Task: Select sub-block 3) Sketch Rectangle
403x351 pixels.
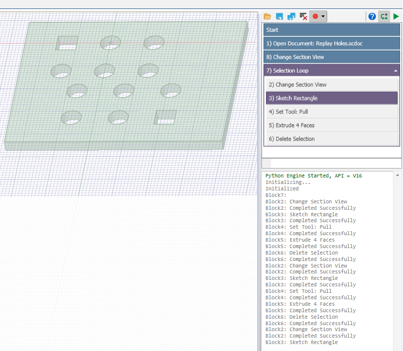Action: point(332,98)
